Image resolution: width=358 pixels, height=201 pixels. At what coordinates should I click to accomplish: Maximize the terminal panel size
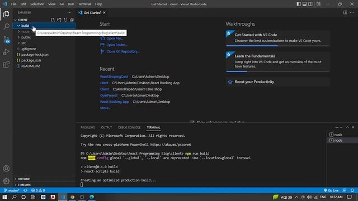coord(347,127)
